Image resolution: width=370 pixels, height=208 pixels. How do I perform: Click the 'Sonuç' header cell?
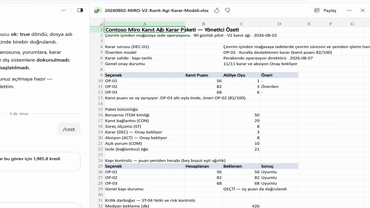point(279,166)
